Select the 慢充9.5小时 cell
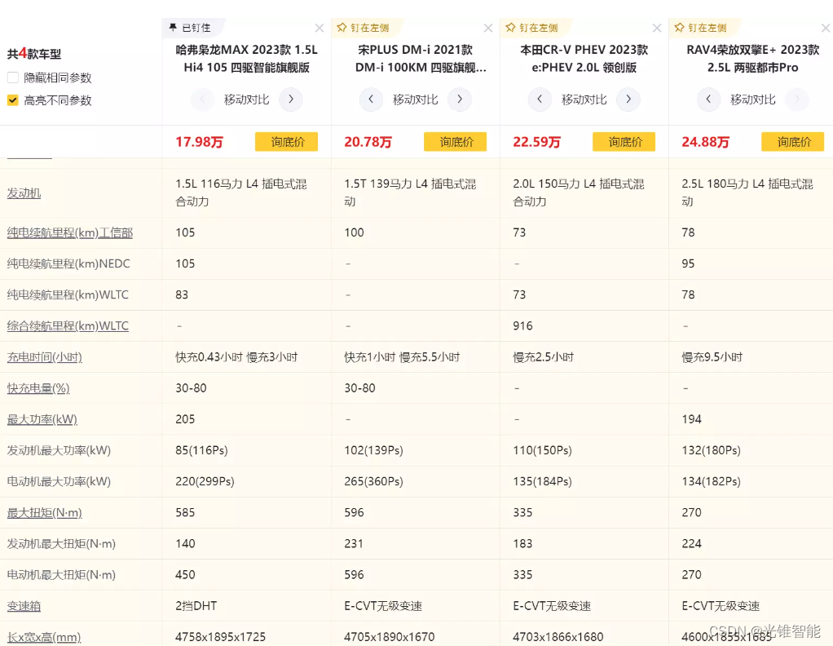The width and height of the screenshot is (833, 646). pos(712,357)
